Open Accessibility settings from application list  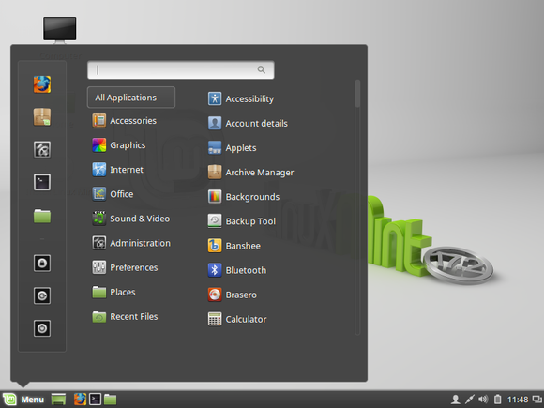241,98
